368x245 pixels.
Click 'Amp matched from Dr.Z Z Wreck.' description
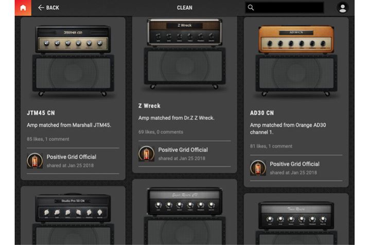click(176, 118)
